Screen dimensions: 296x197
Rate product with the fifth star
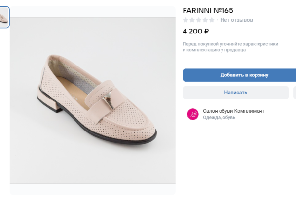pos(212,20)
